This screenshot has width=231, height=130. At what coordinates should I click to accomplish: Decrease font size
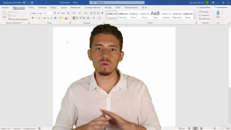pyautogui.click(x=58, y=13)
